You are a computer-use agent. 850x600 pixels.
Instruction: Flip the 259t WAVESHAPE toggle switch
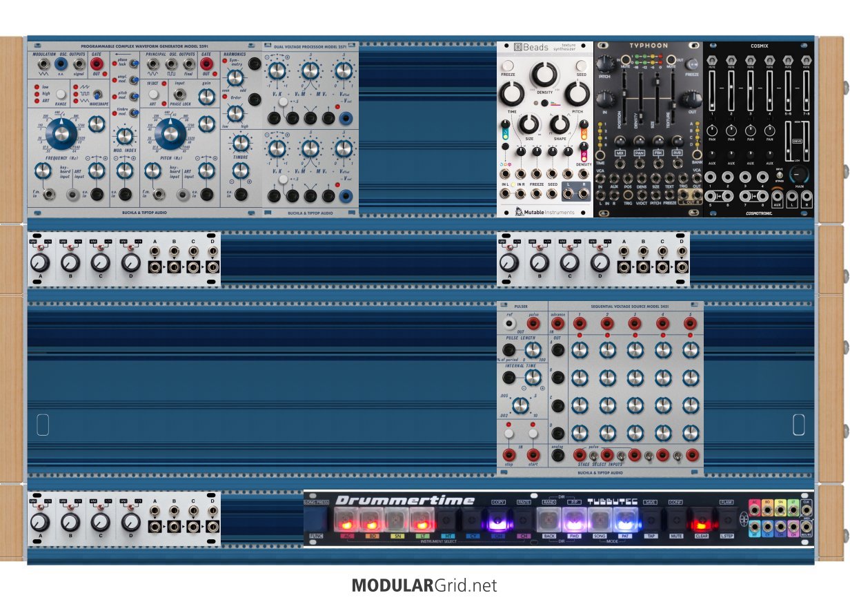[x=97, y=93]
